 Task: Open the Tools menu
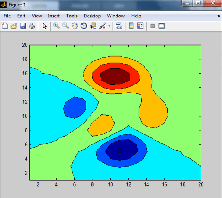pos(72,16)
